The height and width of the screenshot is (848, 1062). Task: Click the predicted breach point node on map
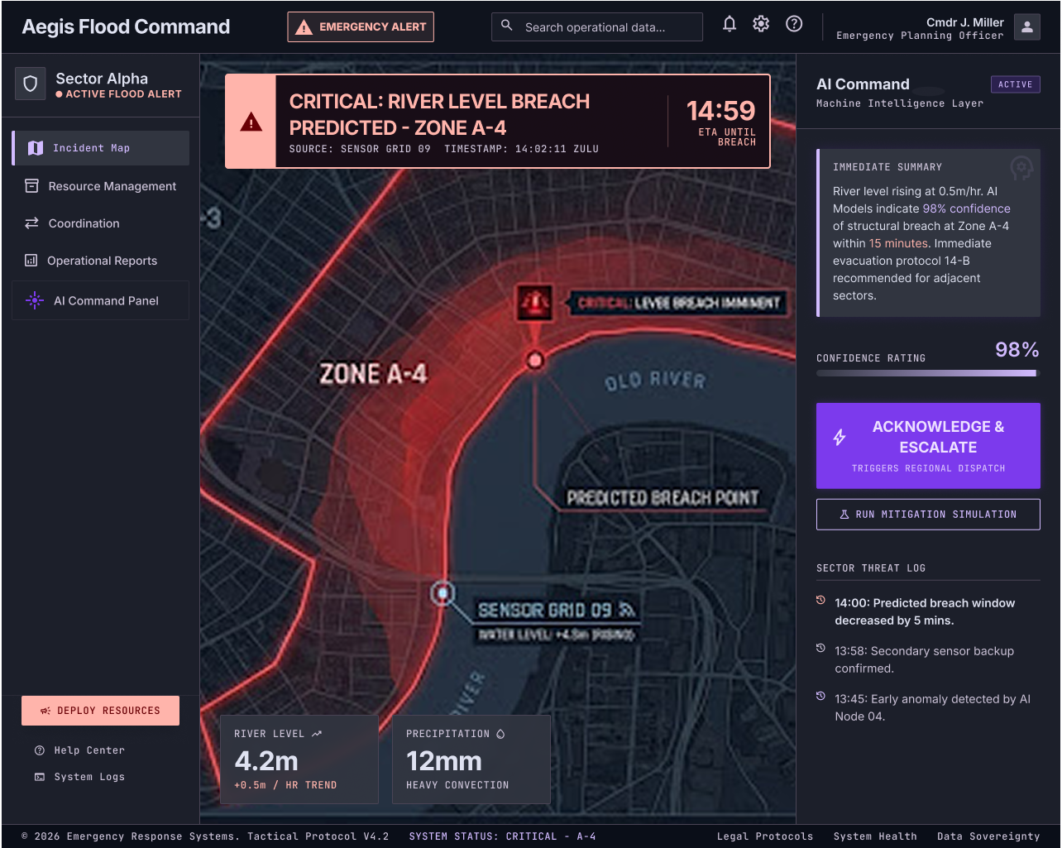[x=535, y=360]
